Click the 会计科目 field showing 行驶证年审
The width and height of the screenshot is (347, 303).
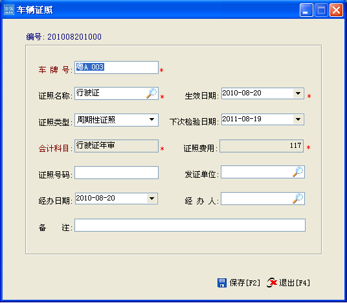tap(117, 146)
